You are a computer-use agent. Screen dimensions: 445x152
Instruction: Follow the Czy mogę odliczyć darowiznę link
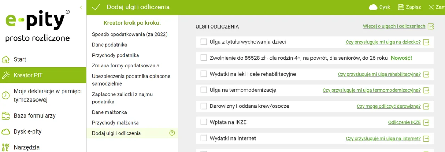(389, 106)
